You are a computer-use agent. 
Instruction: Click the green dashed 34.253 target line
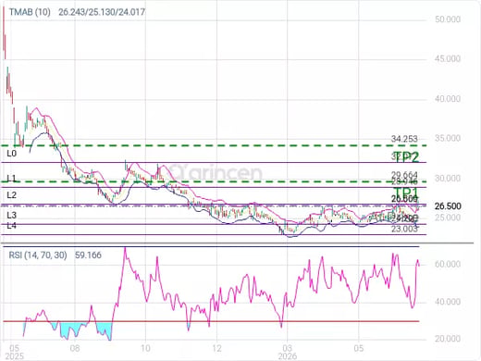[214, 145]
